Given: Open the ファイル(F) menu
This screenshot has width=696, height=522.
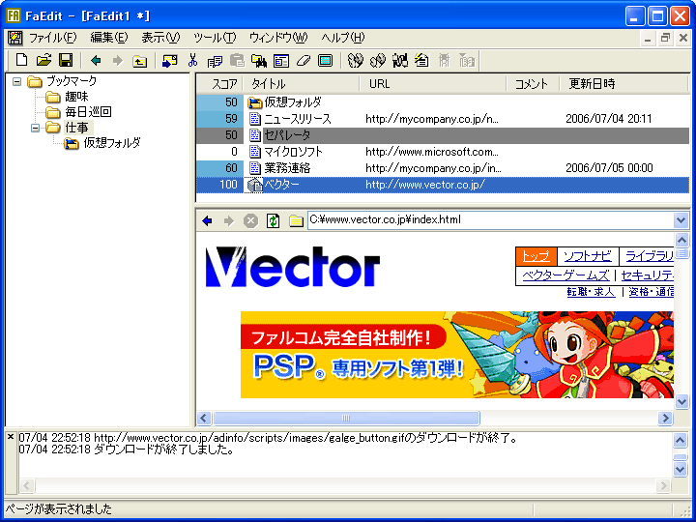Looking at the screenshot, I should pos(53,38).
